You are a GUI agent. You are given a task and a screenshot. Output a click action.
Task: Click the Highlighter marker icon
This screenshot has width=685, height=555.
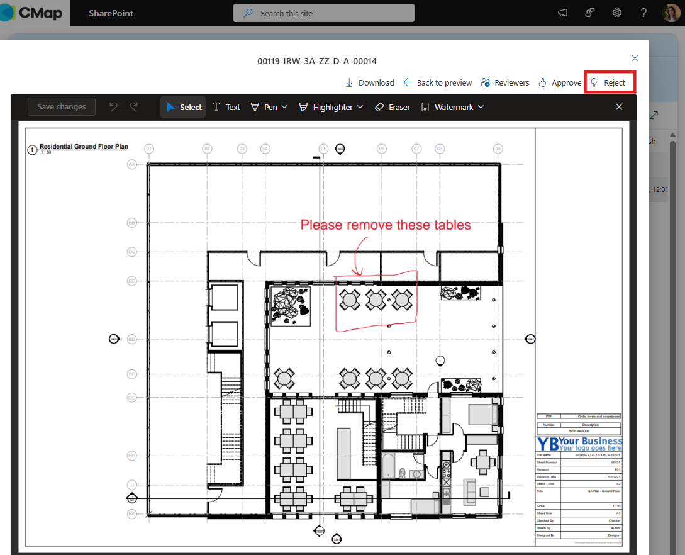point(303,107)
